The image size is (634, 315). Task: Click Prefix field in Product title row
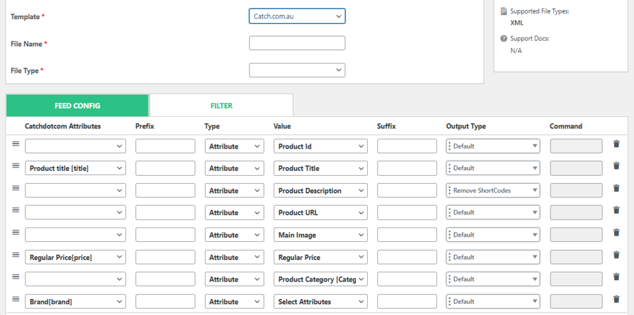click(165, 168)
